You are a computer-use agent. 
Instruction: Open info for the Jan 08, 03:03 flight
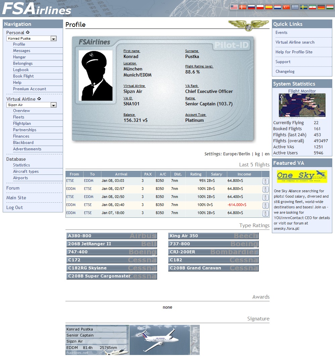click(x=265, y=181)
